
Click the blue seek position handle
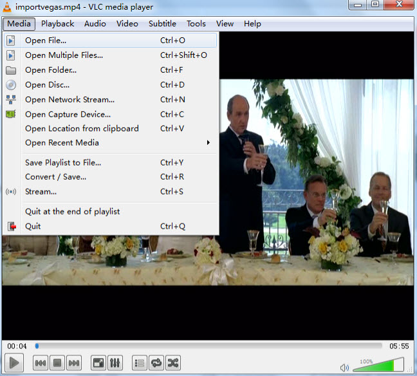coord(37,346)
